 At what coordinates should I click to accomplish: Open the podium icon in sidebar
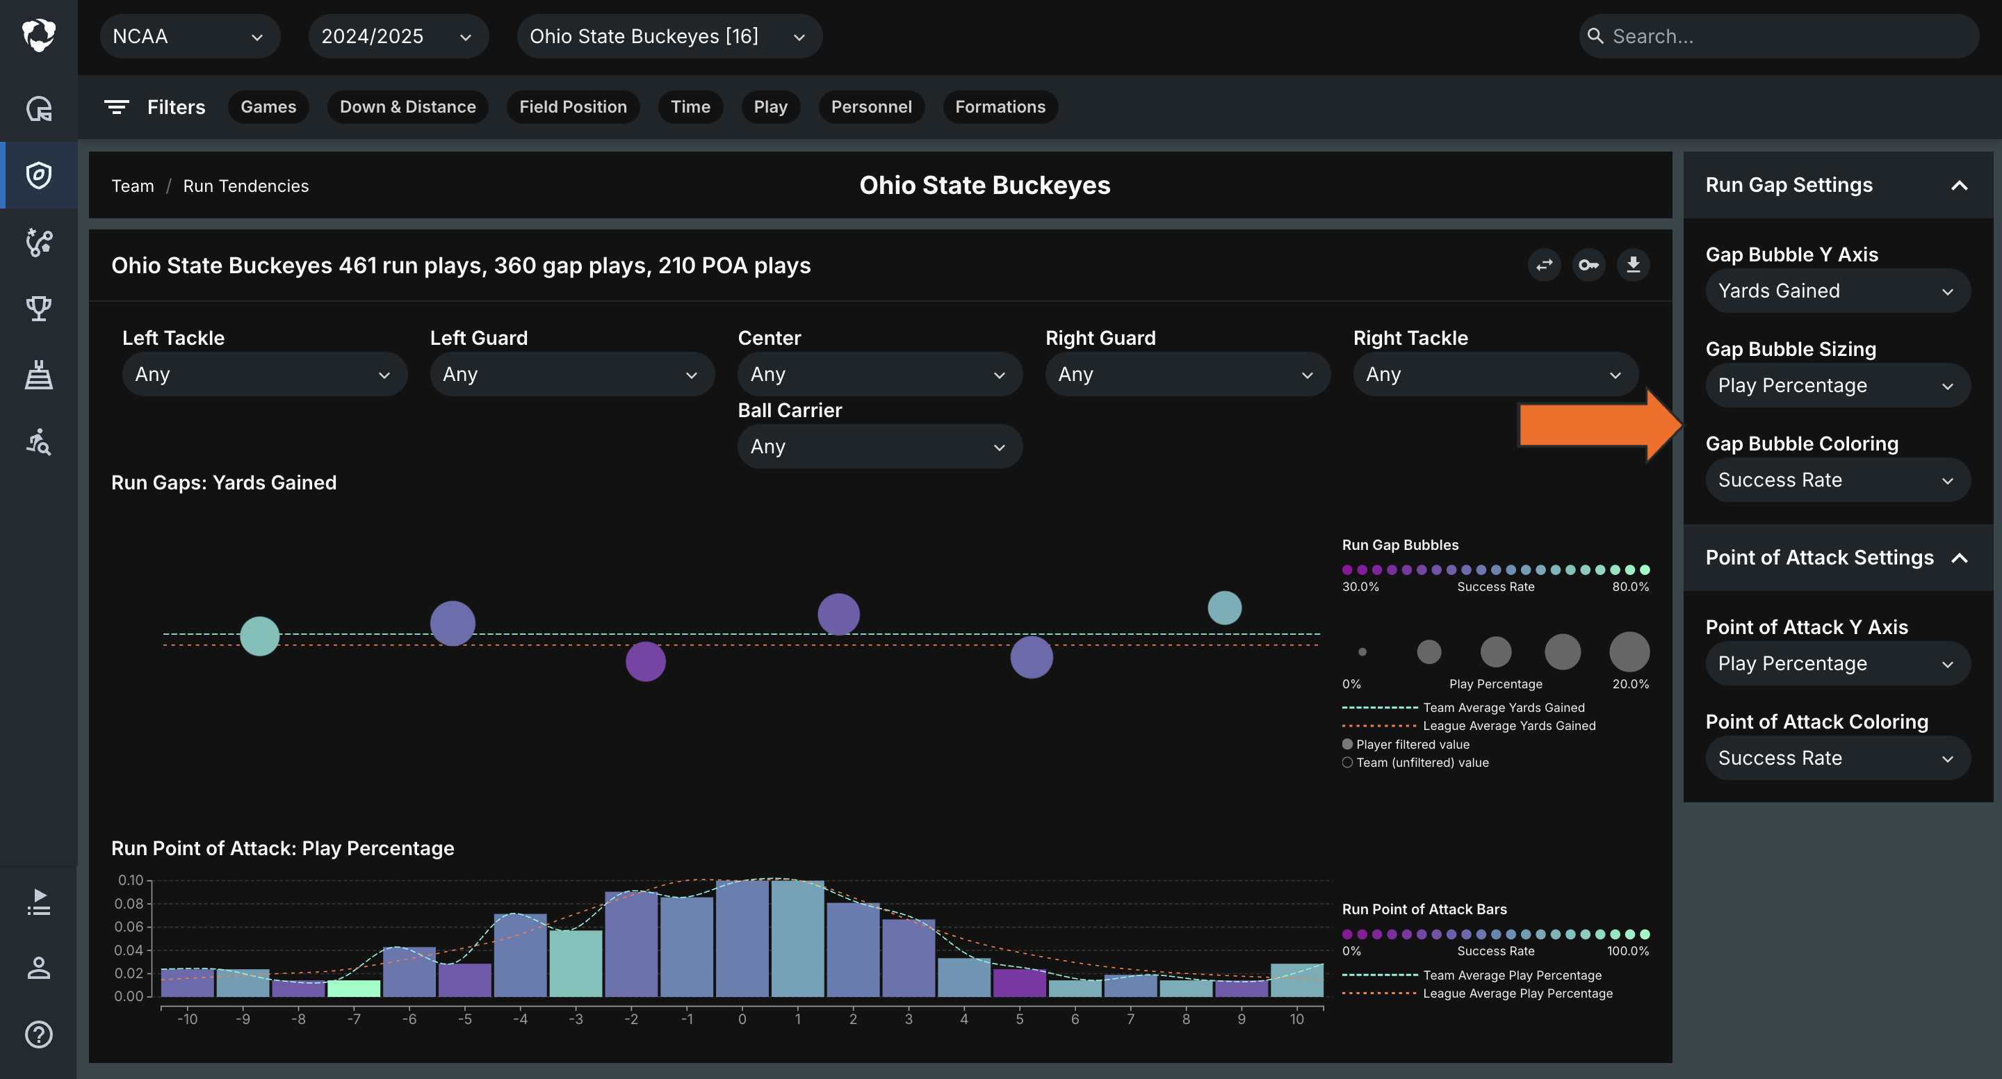click(39, 375)
